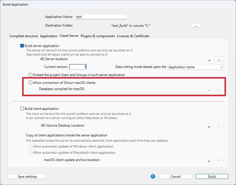
Task: Click the Current version input field
Action: point(78,67)
